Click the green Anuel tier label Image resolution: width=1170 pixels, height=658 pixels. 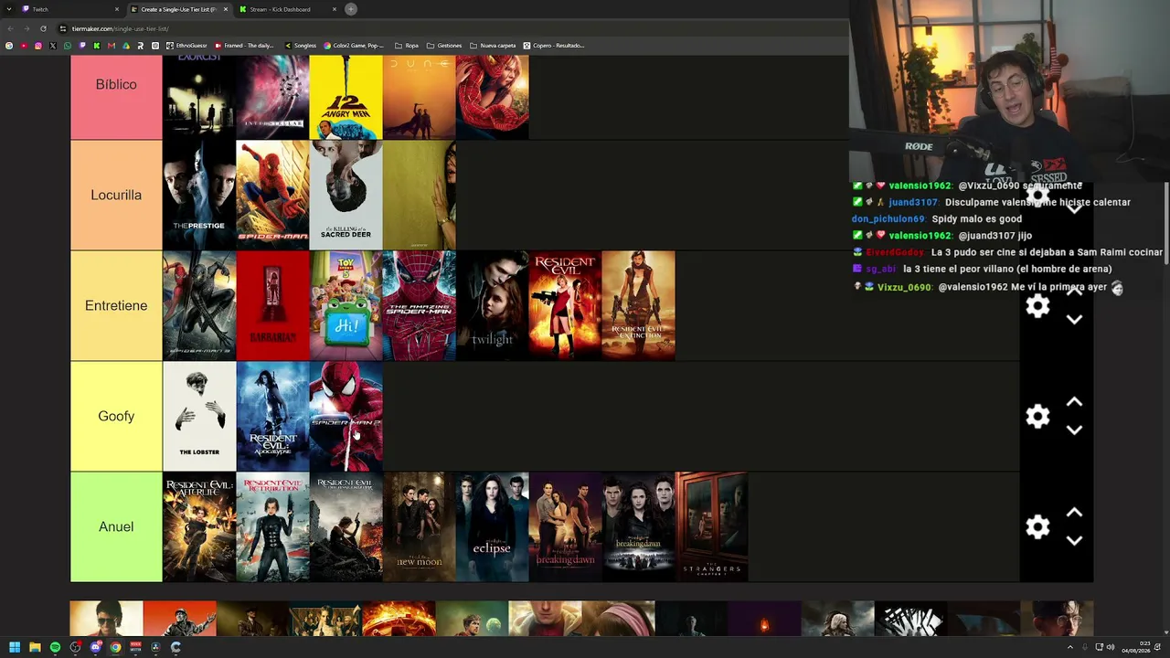point(116,526)
